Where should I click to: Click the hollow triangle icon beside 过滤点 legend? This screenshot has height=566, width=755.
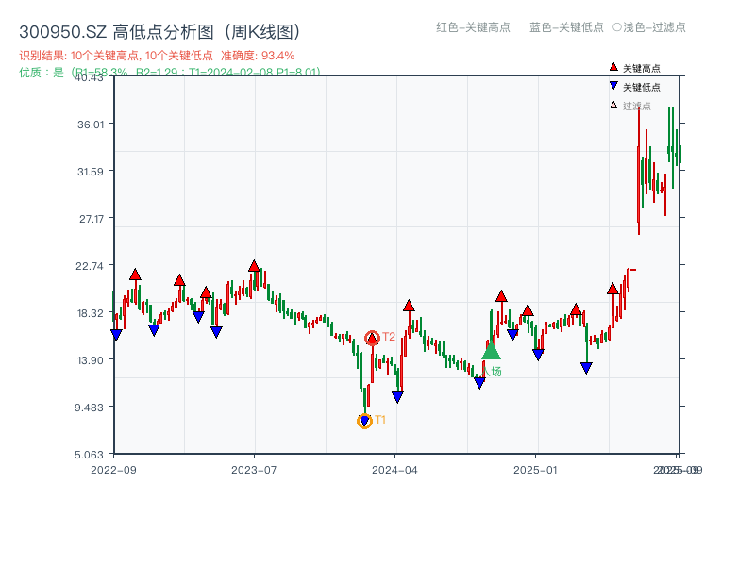(x=613, y=105)
